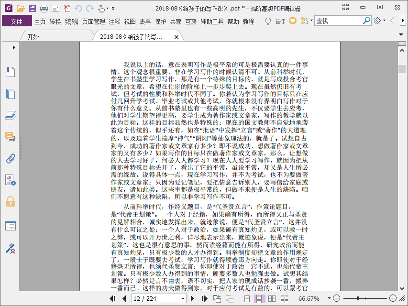Go to the next page
Image resolution: width=408 pixels, height=306 pixels.
tap(193, 298)
